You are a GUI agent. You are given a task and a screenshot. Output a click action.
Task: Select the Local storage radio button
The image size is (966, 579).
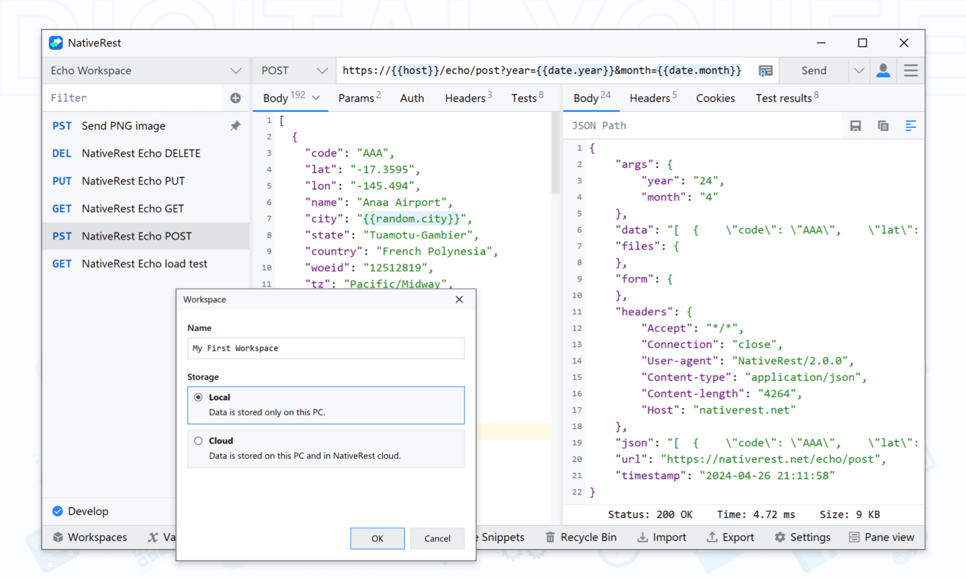pos(198,398)
